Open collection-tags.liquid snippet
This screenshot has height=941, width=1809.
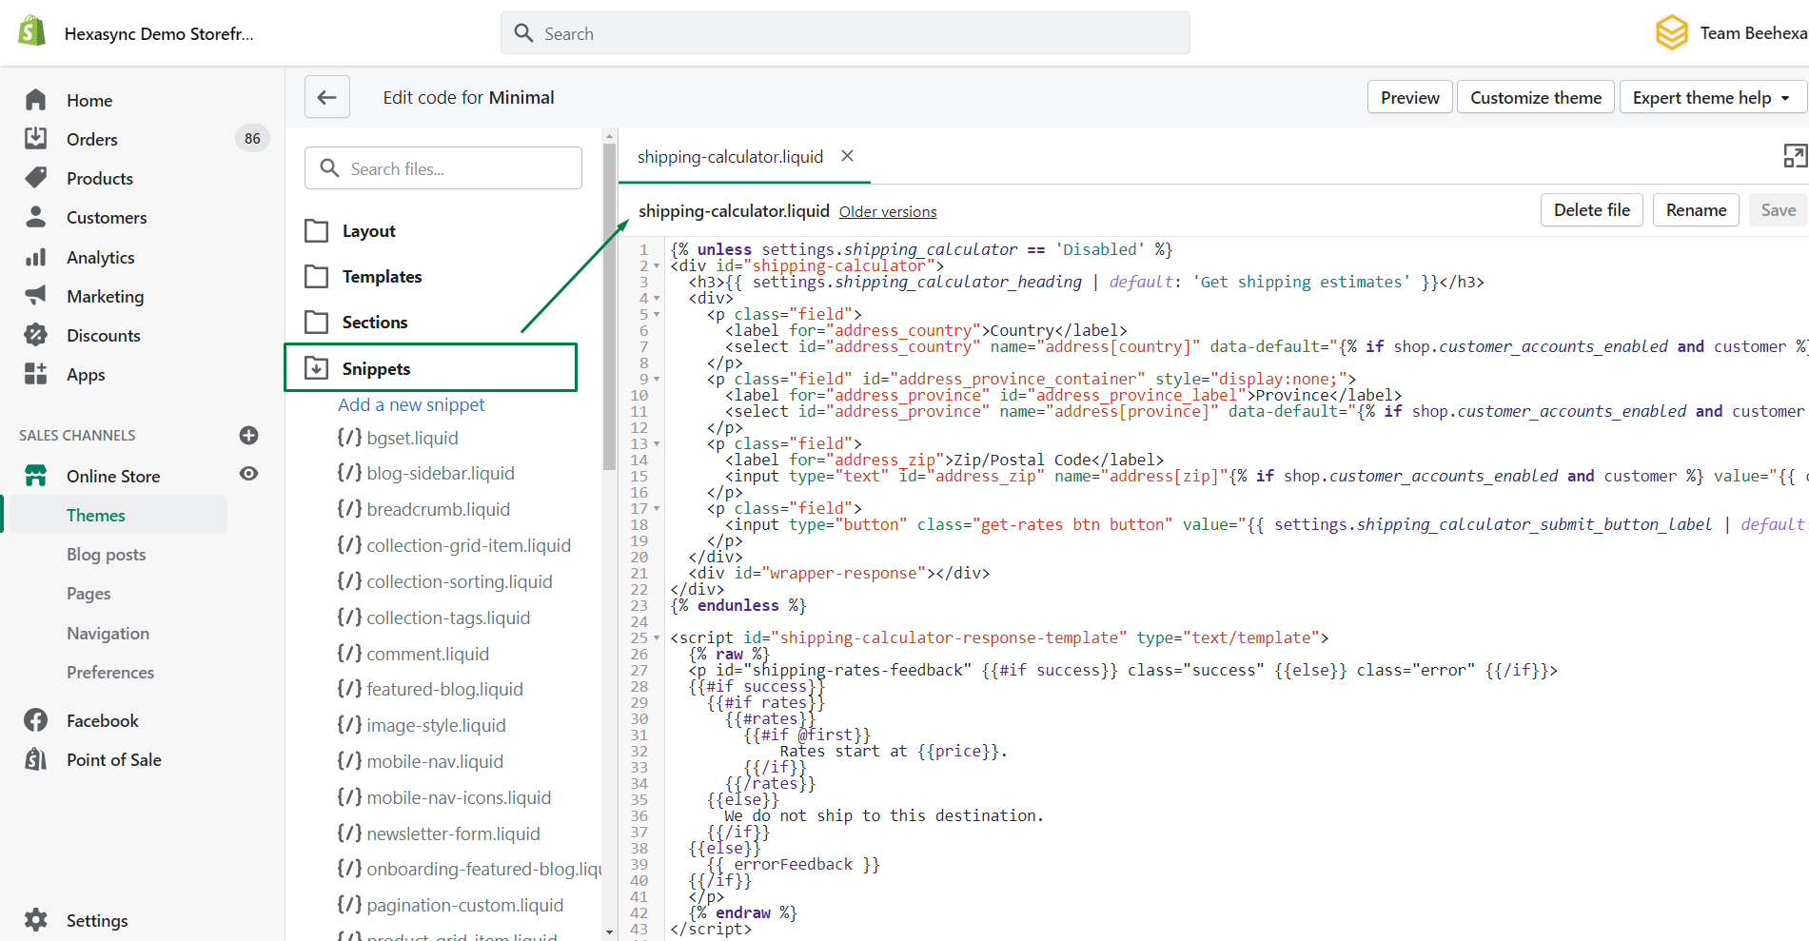click(434, 618)
